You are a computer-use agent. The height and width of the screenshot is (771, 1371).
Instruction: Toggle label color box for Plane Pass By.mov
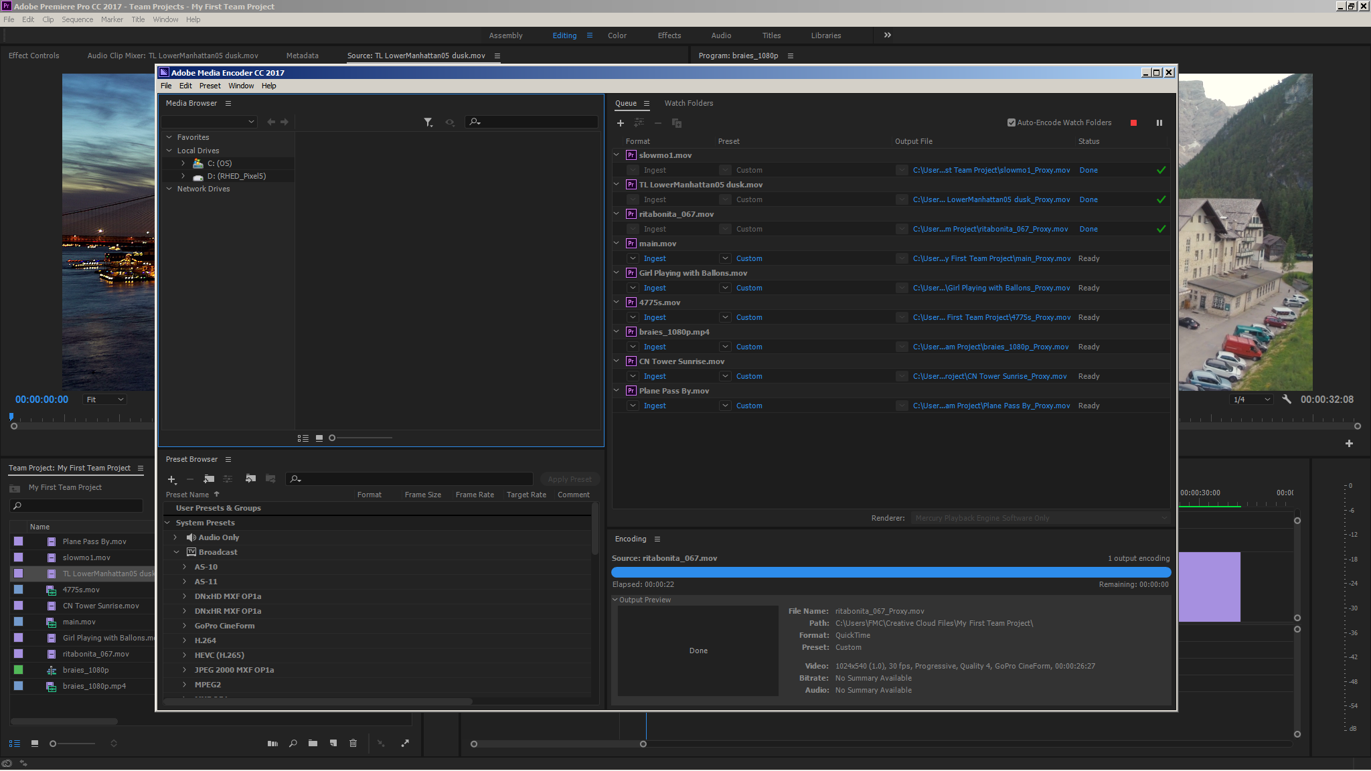pyautogui.click(x=19, y=541)
